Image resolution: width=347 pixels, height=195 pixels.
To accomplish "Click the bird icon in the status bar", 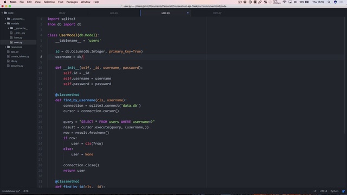I will [x=343, y=191].
